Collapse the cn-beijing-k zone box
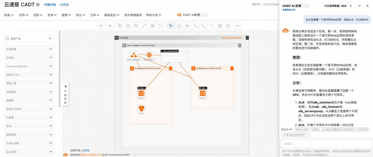 (170, 68)
